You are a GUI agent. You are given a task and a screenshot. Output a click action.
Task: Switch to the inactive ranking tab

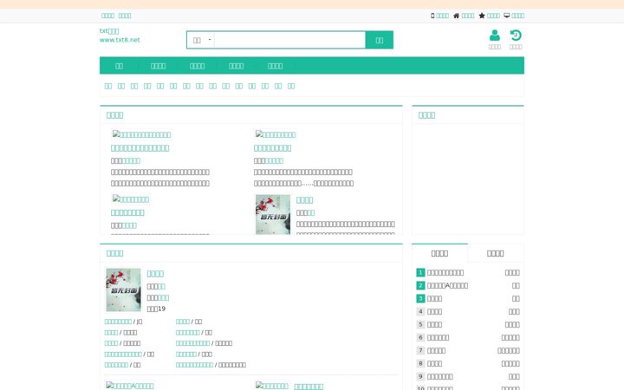(496, 253)
